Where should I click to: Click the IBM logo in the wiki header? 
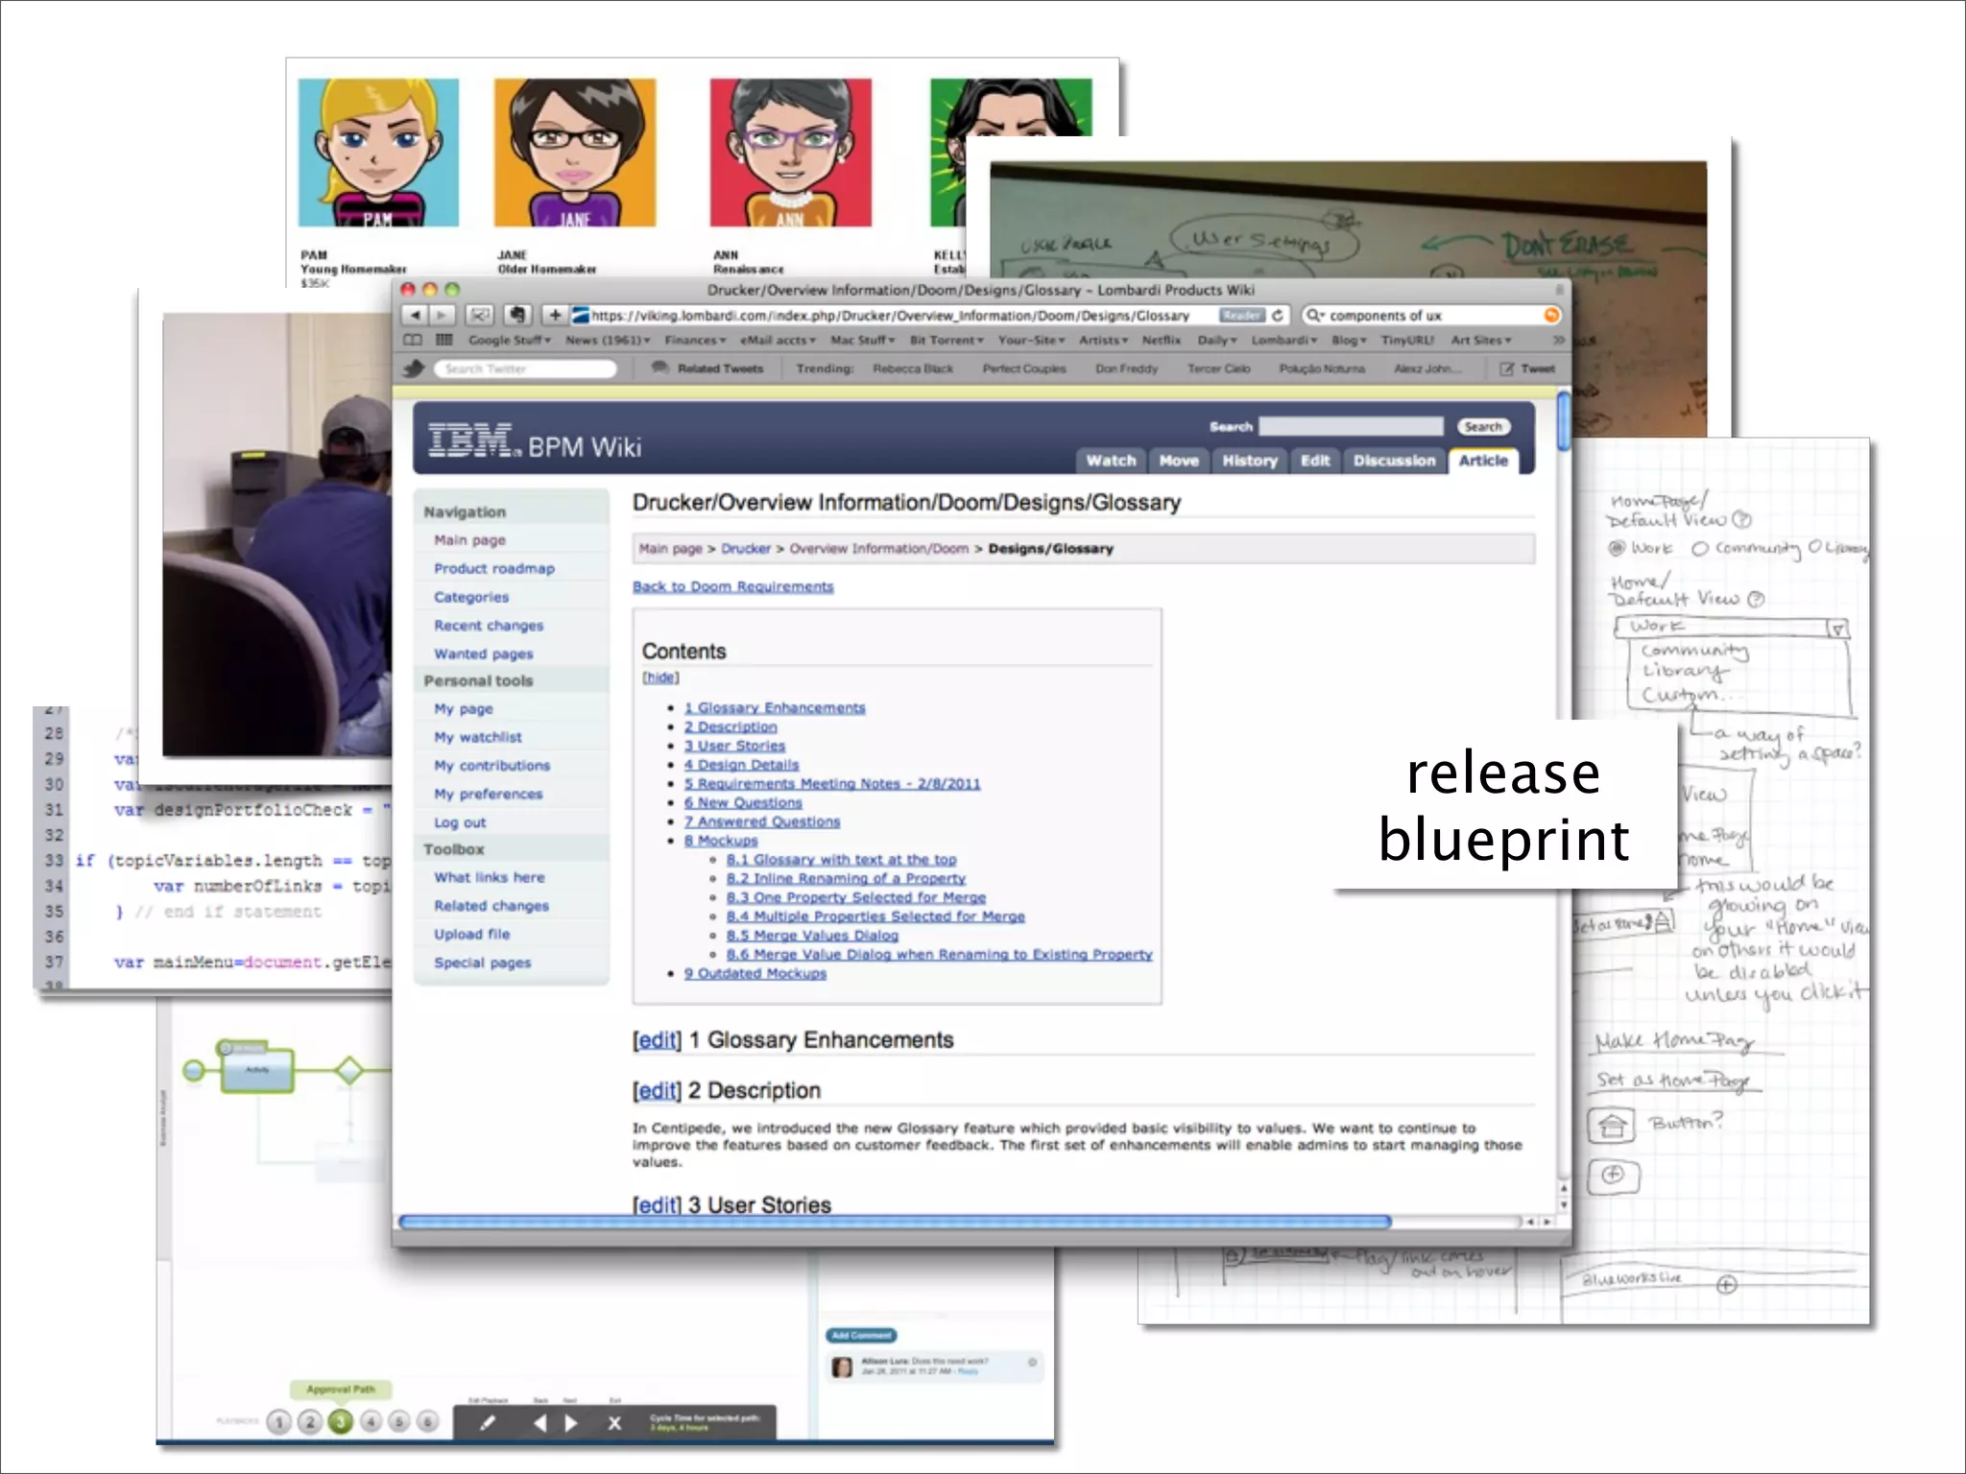(474, 440)
